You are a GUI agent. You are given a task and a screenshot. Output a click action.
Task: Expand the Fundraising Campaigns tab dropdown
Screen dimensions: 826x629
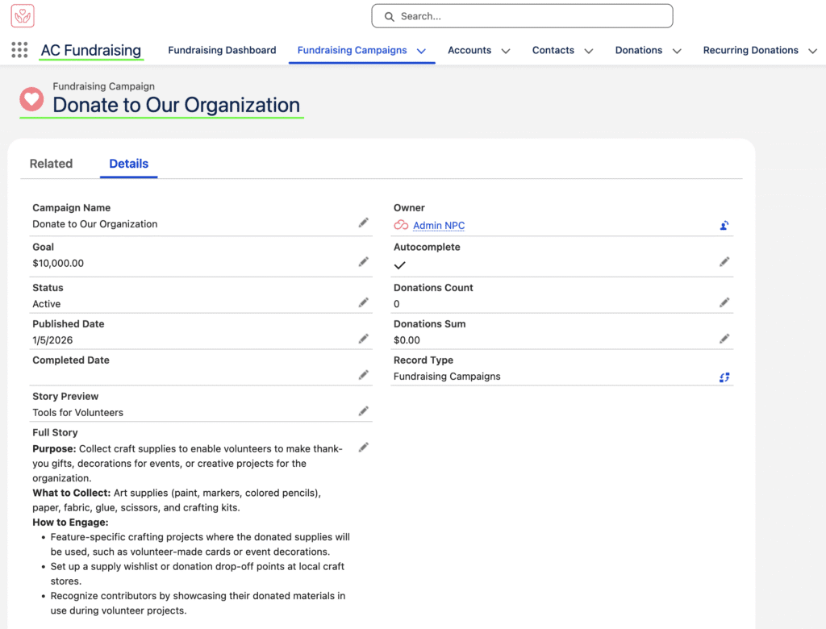pyautogui.click(x=421, y=51)
